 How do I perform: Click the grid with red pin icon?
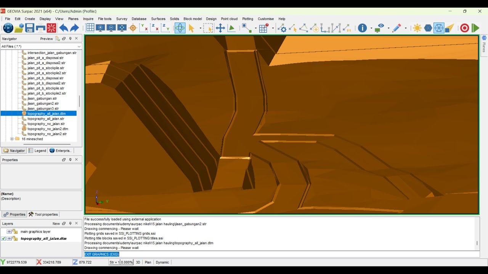coord(264,28)
